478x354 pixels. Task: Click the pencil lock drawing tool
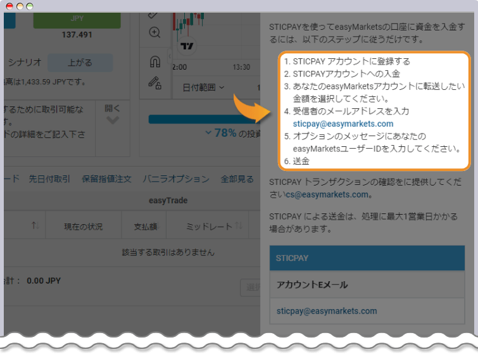[x=155, y=82]
